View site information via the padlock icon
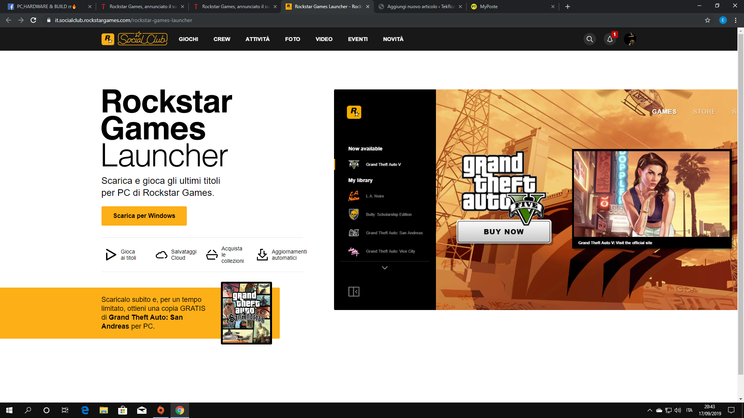The height and width of the screenshot is (418, 744). (x=49, y=20)
